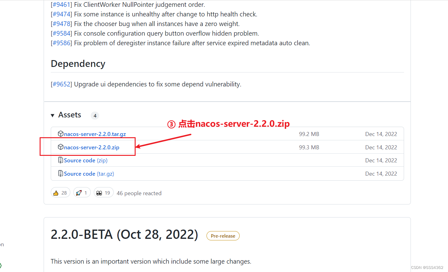
Task: Open issue link #9584
Action: click(61, 33)
